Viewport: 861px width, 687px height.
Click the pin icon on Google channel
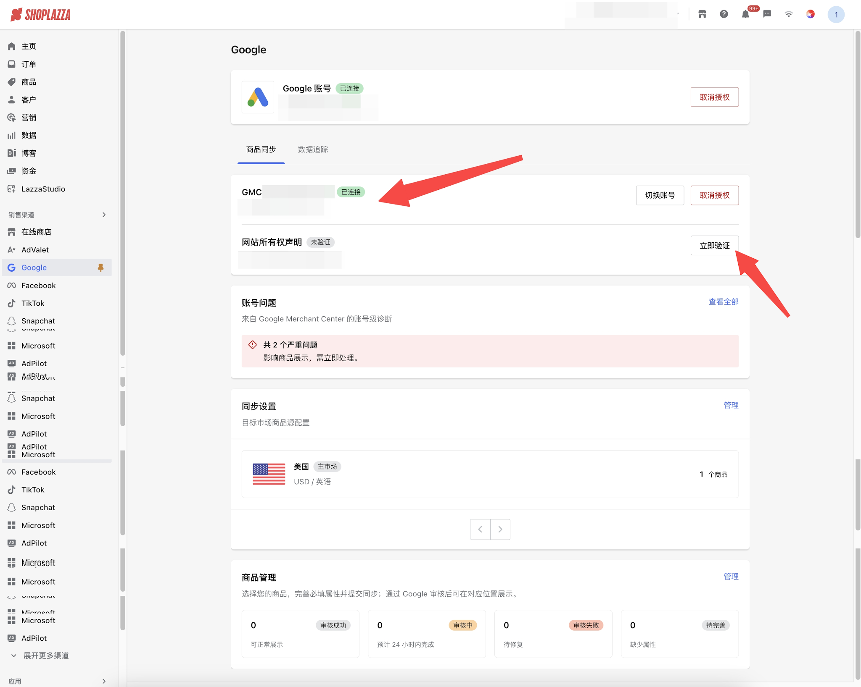[x=100, y=267]
